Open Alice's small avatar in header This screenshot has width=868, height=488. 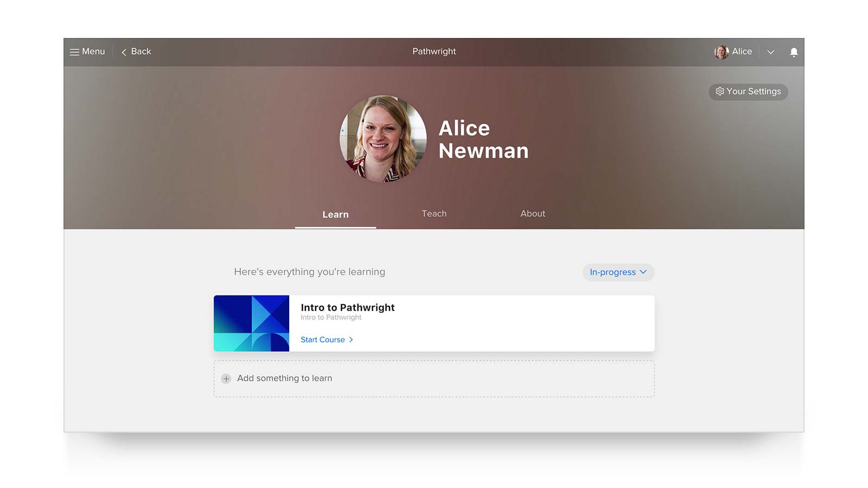pos(722,52)
